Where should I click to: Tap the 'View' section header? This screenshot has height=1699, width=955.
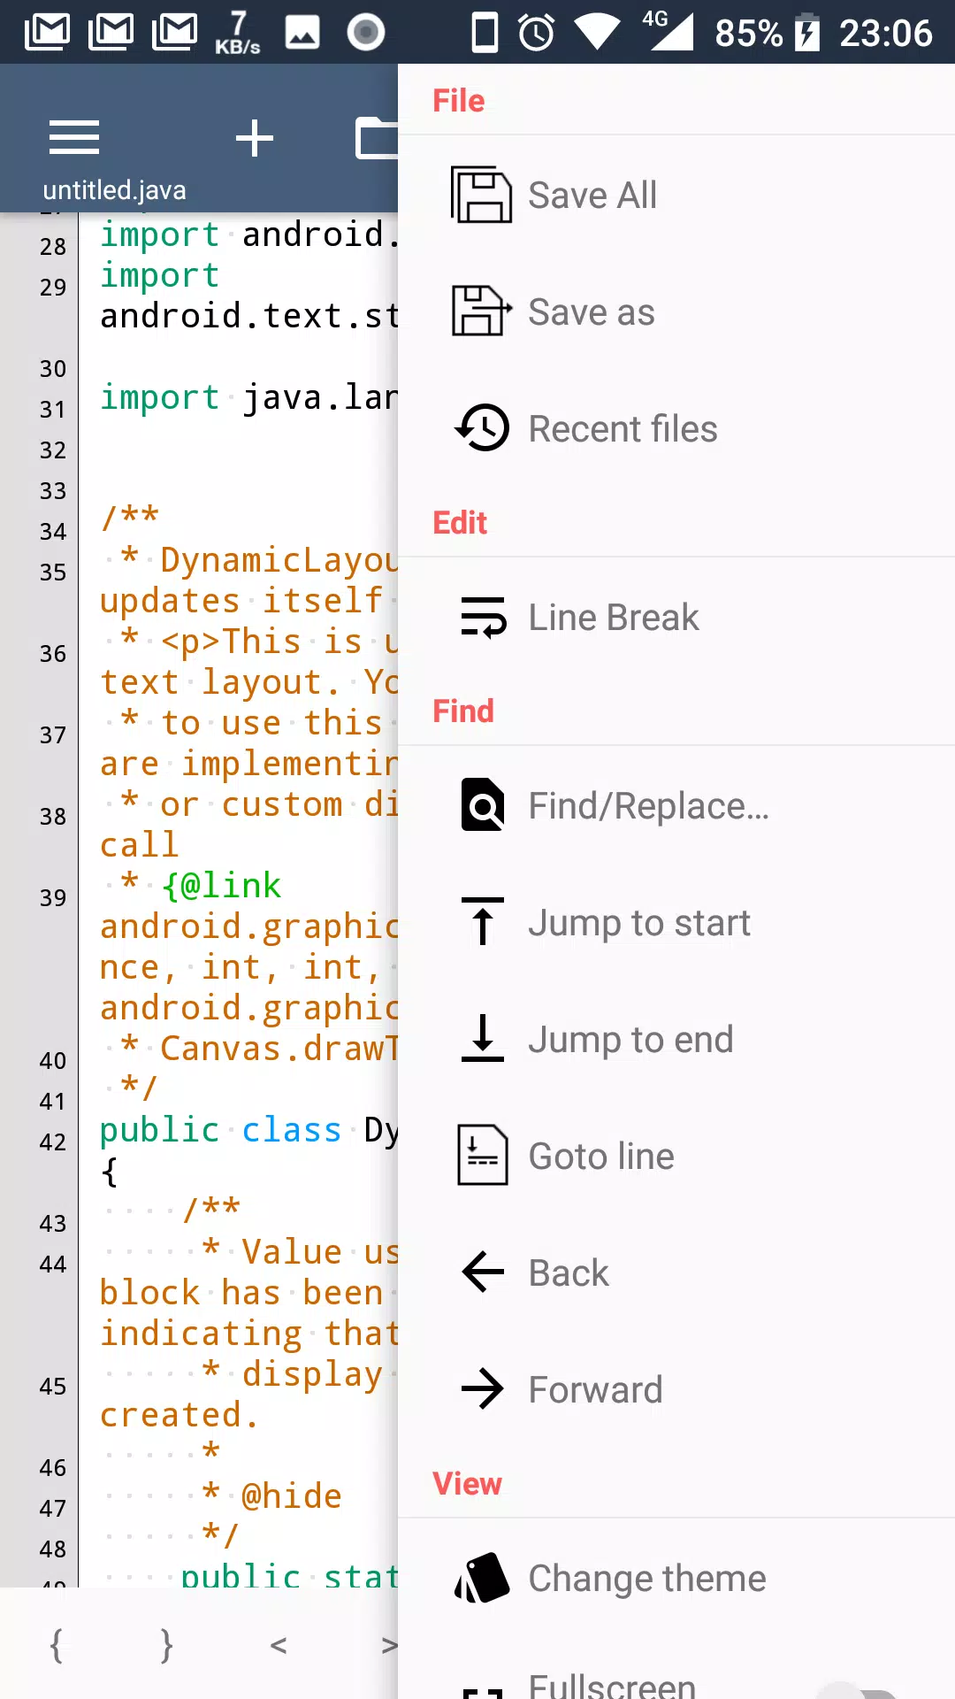pos(467,1483)
